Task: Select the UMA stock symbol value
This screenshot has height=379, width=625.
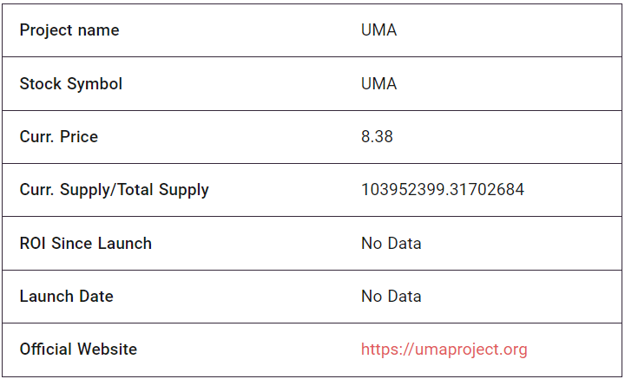Action: point(378,83)
